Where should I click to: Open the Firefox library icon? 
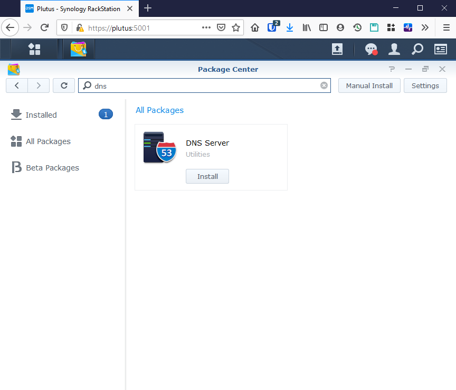click(307, 27)
